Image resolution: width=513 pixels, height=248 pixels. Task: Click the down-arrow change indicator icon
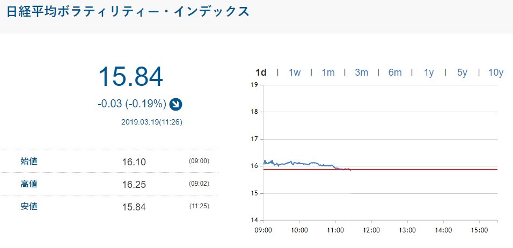(175, 104)
